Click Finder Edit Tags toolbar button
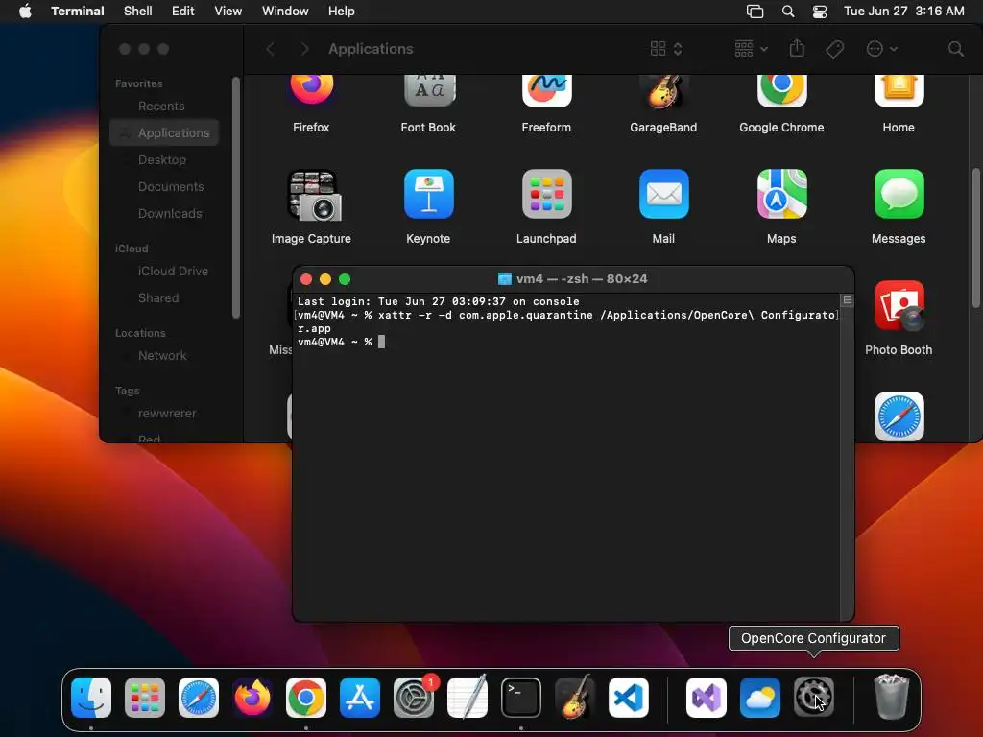Screen dimensions: 983x737 tap(834, 49)
